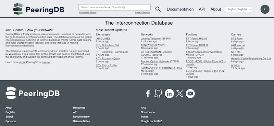Screen dimensions: 274x126
Task: Click 'The Interconnection Database' heading
Action: point(139,23)
